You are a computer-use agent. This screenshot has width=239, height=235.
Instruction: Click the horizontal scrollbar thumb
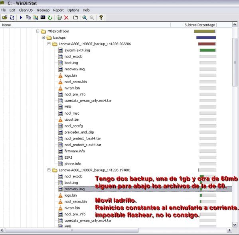(x=72, y=230)
